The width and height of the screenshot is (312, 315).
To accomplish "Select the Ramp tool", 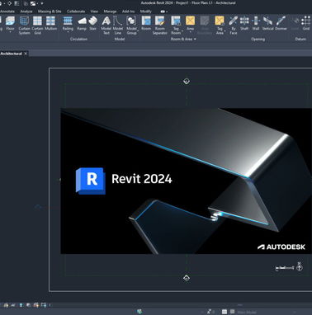I will coord(82,23).
